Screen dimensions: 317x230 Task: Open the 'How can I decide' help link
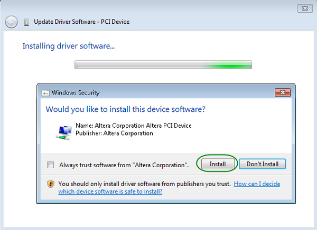[x=257, y=184]
